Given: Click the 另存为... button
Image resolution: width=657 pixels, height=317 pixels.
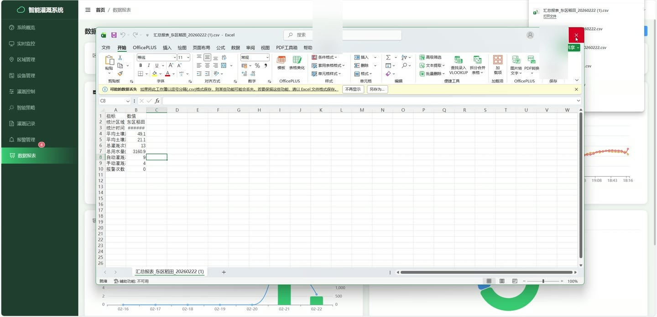Looking at the screenshot, I should pyautogui.click(x=377, y=89).
